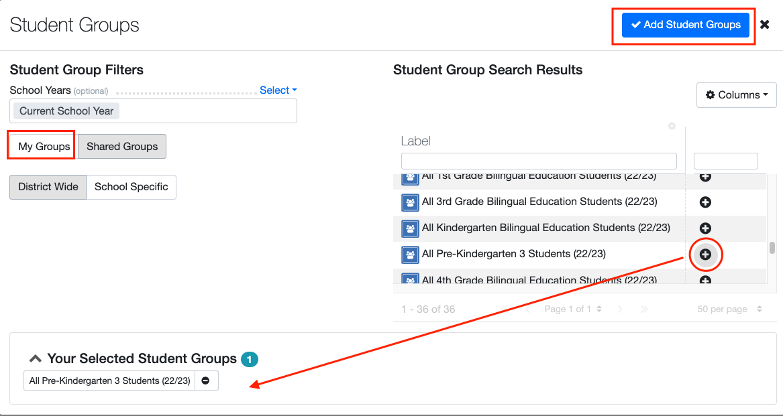
Task: Open the Columns dropdown
Action: 736,95
